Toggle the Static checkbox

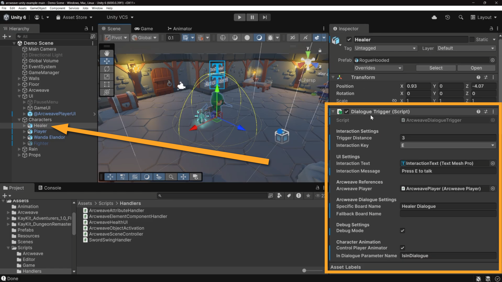[x=472, y=39]
